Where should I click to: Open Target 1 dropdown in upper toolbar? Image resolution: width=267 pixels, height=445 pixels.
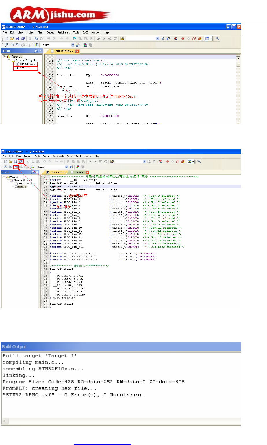pyautogui.click(x=72, y=45)
